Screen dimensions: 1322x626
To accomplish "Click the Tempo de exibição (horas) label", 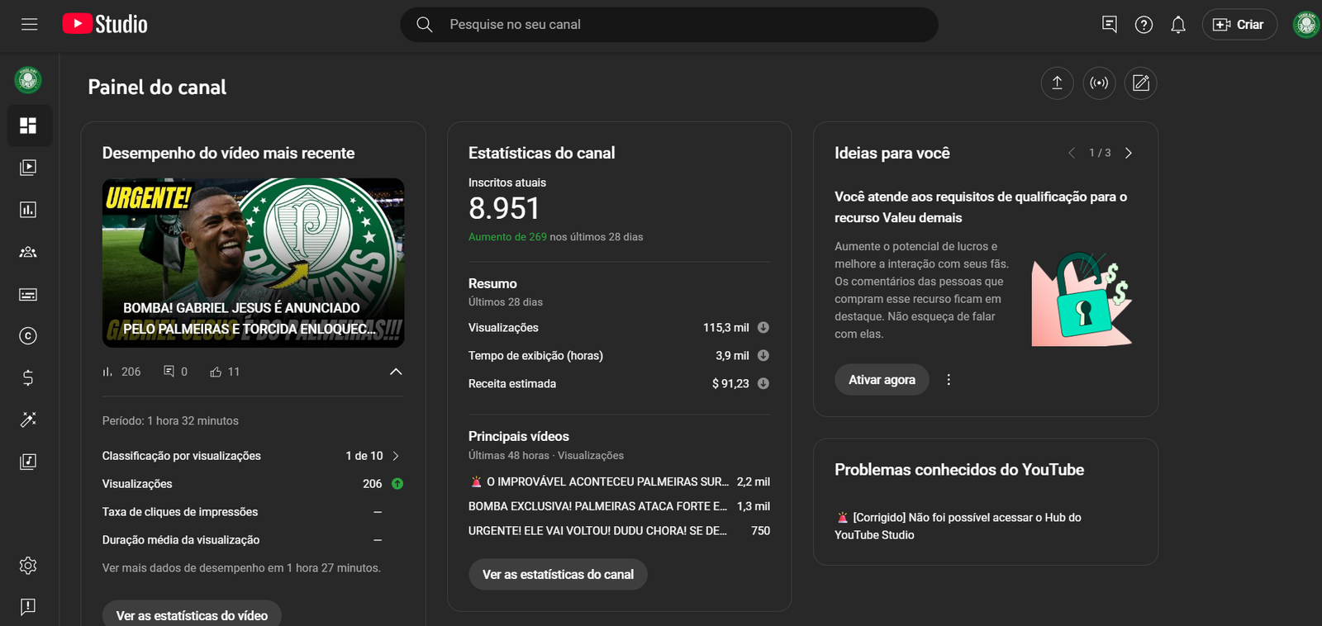I will pyautogui.click(x=535, y=356).
